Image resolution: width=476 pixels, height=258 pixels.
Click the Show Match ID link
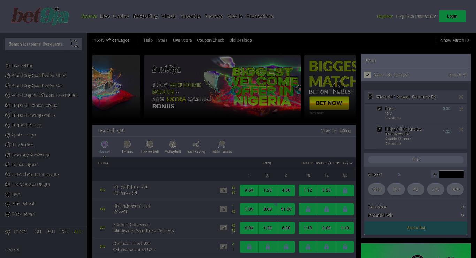point(455,40)
